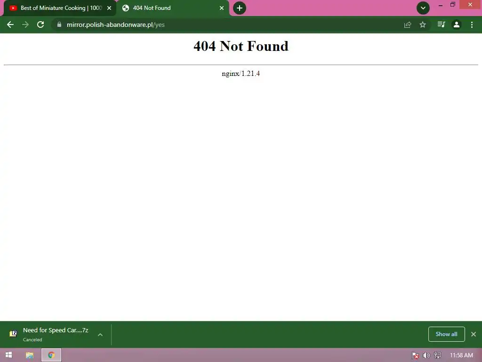482x362 pixels.
Task: Click the 404 Not Found heading
Action: [241, 46]
